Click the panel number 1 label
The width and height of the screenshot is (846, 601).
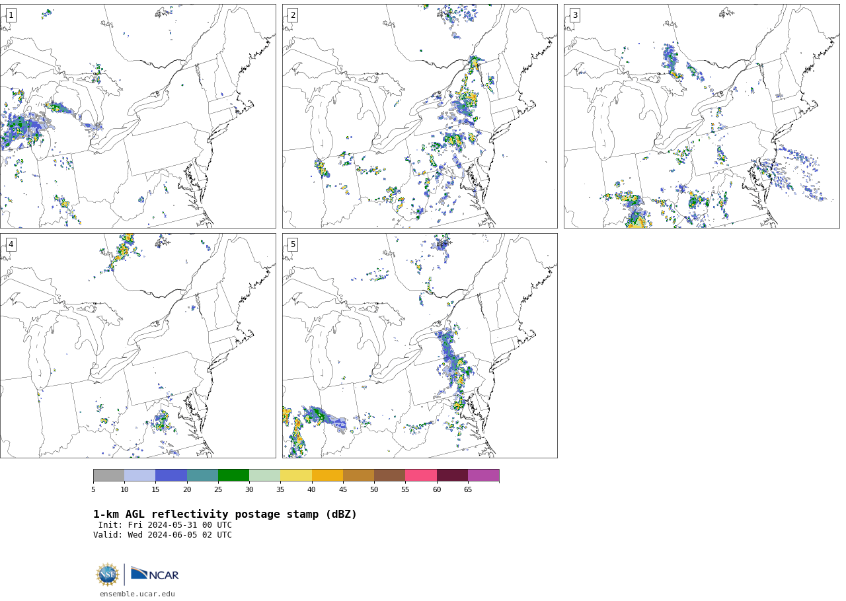point(11,15)
